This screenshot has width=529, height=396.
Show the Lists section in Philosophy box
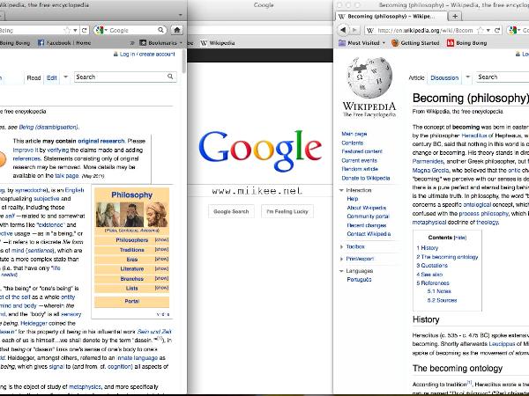pyautogui.click(x=161, y=288)
